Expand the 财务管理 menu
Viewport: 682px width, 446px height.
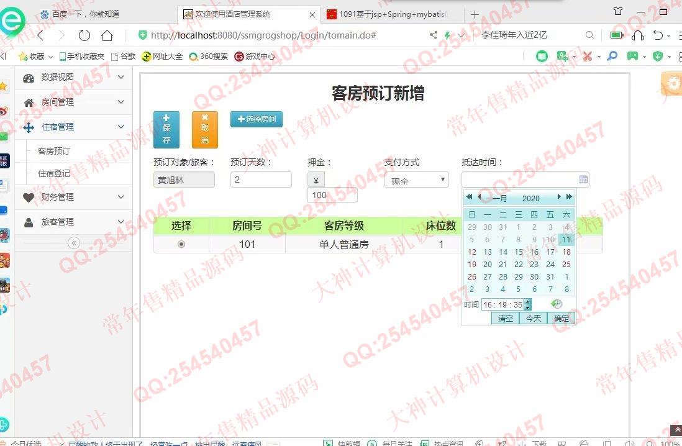[73, 197]
